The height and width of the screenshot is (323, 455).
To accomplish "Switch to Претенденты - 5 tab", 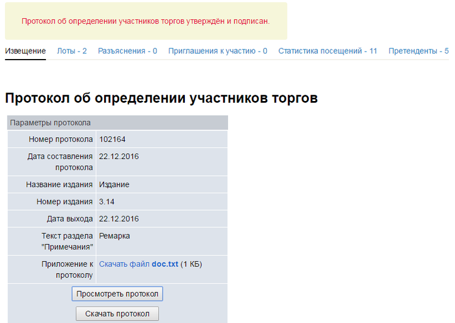I will 419,51.
